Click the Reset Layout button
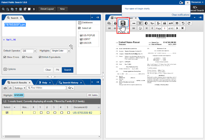 tap(47, 9)
